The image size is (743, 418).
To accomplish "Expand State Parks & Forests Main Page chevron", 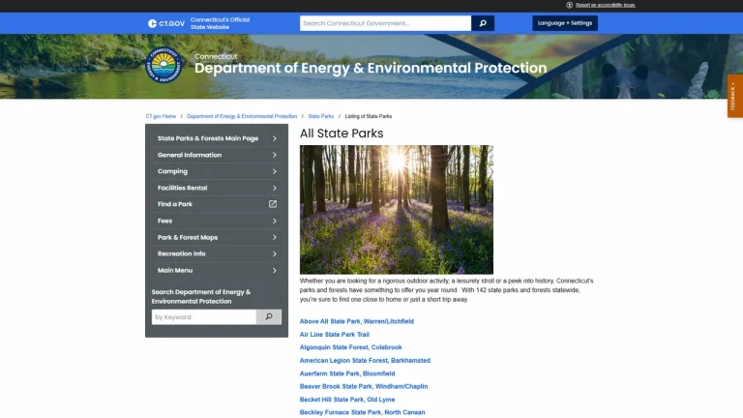I will 275,138.
